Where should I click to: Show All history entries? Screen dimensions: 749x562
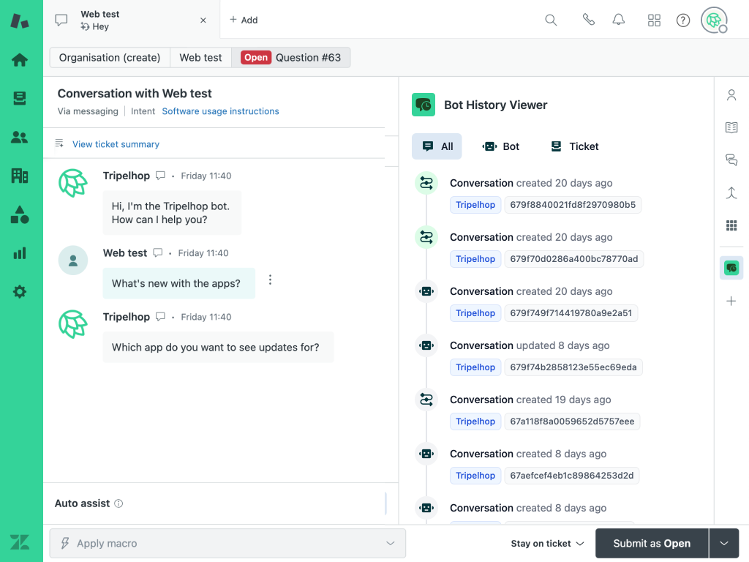pos(437,146)
